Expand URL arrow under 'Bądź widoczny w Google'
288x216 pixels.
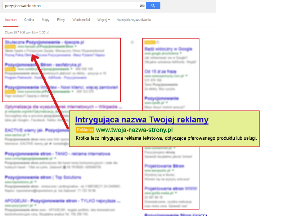click(x=181, y=53)
